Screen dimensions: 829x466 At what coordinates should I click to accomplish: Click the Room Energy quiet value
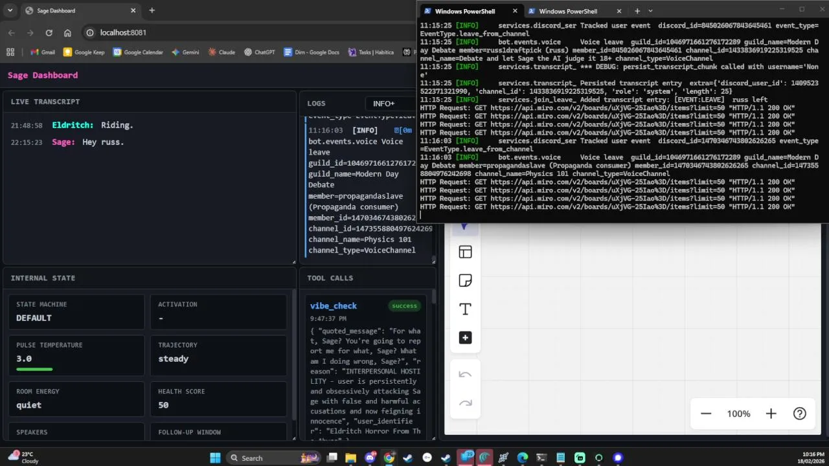pyautogui.click(x=29, y=405)
